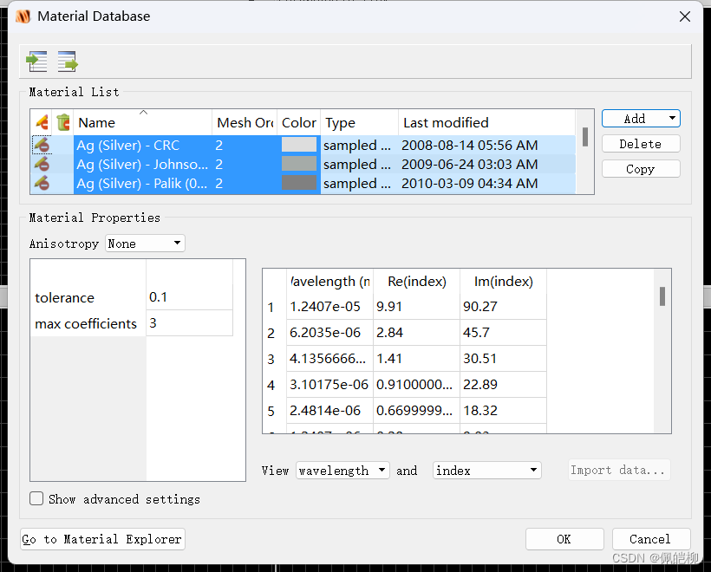Select the Ag (Silver) - Johnso... row name
The image size is (711, 572).
(x=142, y=164)
